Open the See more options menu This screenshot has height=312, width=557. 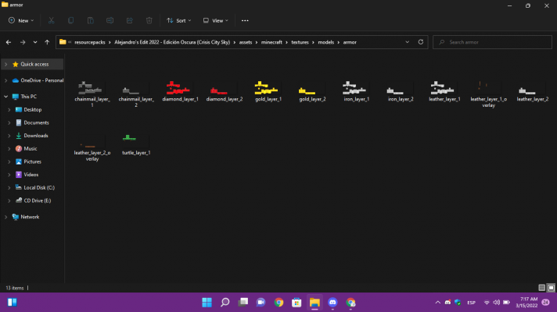pos(245,20)
